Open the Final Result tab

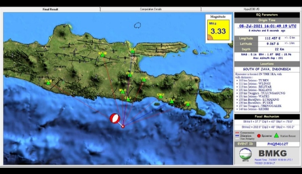click(x=50, y=9)
